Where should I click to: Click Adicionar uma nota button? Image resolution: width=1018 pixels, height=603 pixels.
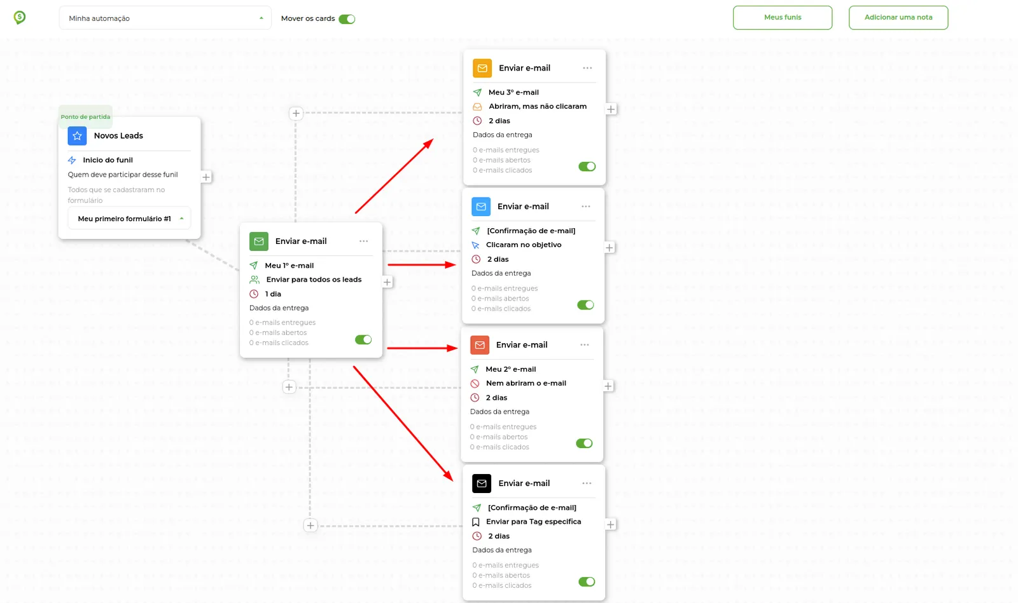(x=898, y=18)
